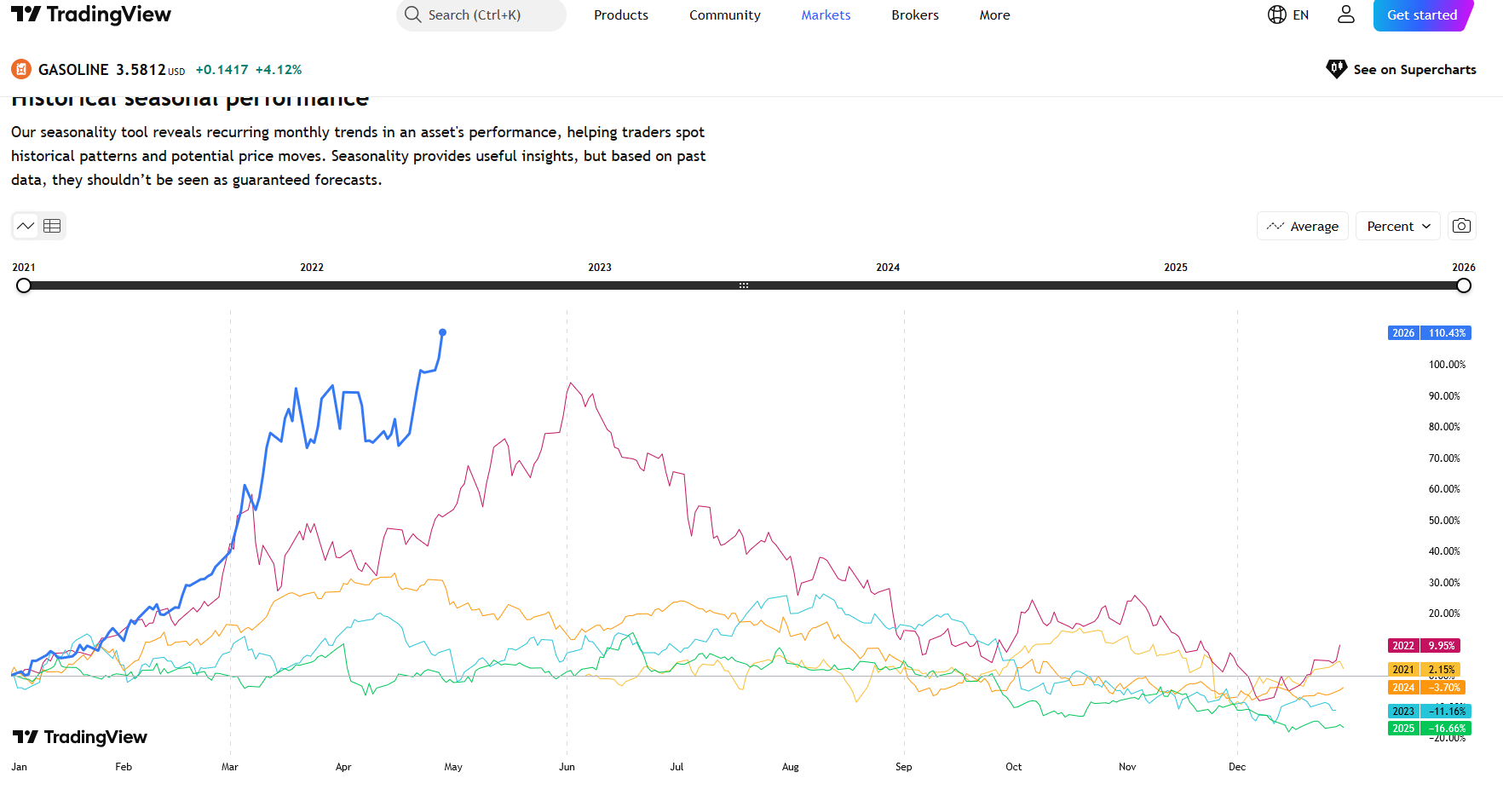Click the blue 2026 line endpoint dot
The width and height of the screenshot is (1503, 801).
[443, 332]
